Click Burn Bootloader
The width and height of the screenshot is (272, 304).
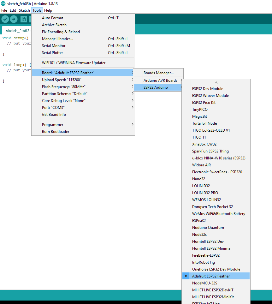83,132
